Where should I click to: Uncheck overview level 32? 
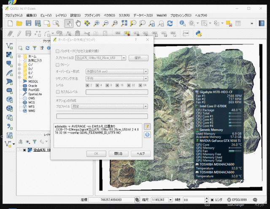click(129, 85)
